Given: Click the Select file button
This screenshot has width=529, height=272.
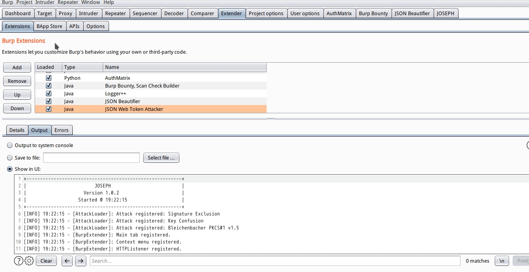Looking at the screenshot, I should [x=161, y=158].
